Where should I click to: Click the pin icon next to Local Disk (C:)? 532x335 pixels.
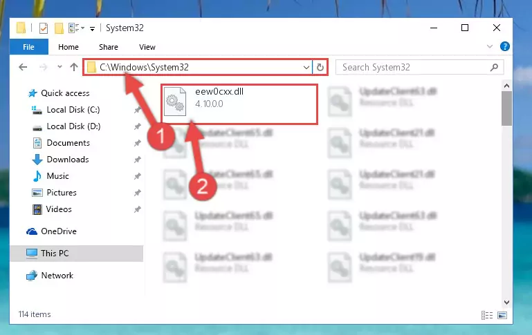pos(138,110)
